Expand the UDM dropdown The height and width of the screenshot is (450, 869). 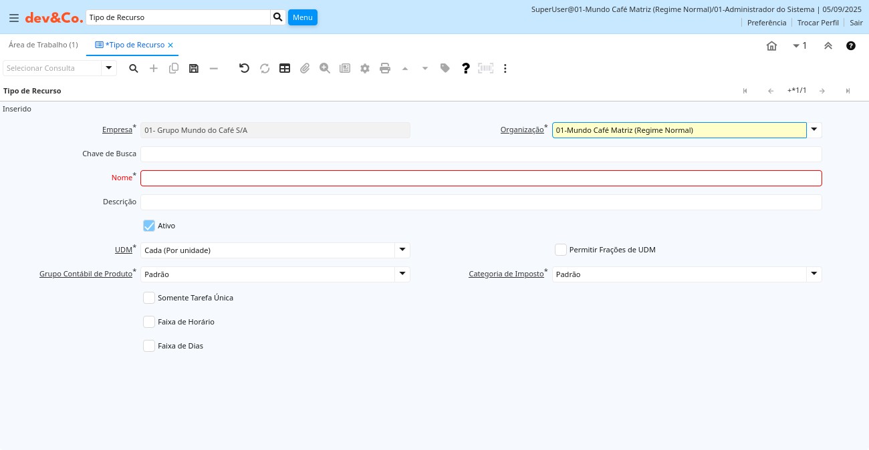(402, 250)
